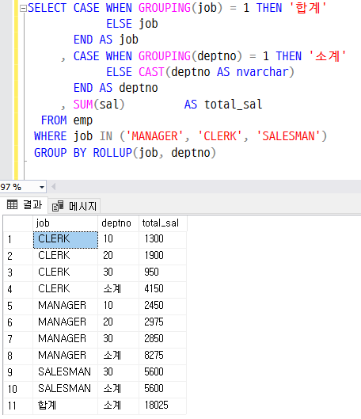
Task: Click the SALESMAN cell in row 9
Action: 66,372
